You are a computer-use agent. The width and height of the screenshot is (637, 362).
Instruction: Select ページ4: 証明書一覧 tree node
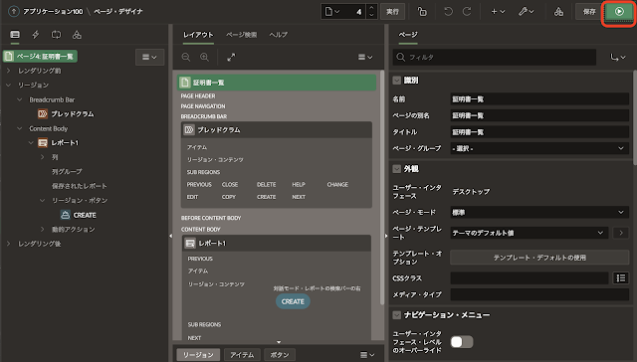pos(40,57)
